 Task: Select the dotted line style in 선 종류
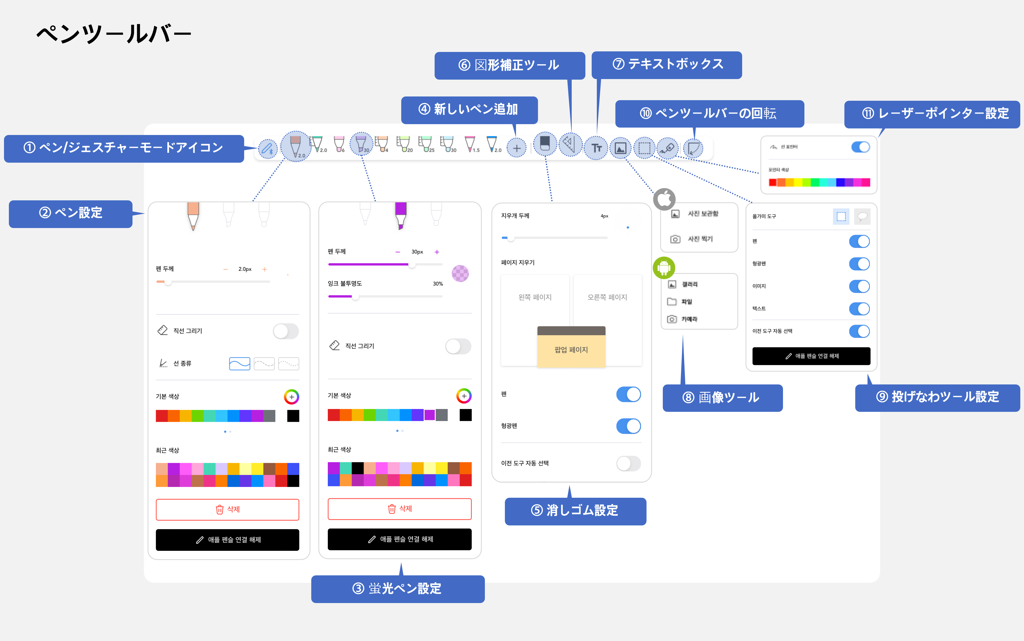pos(288,364)
